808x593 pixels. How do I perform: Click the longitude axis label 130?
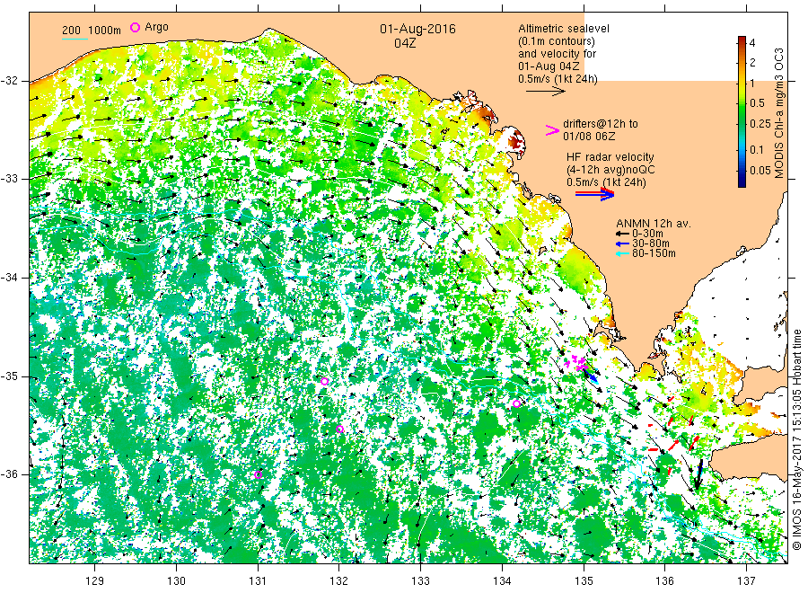176,580
